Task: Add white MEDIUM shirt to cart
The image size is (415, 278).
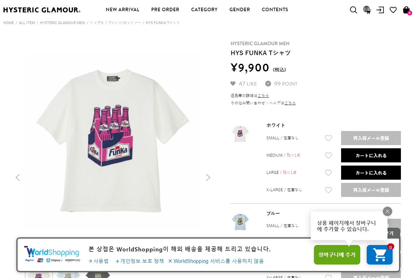Action: (371, 155)
